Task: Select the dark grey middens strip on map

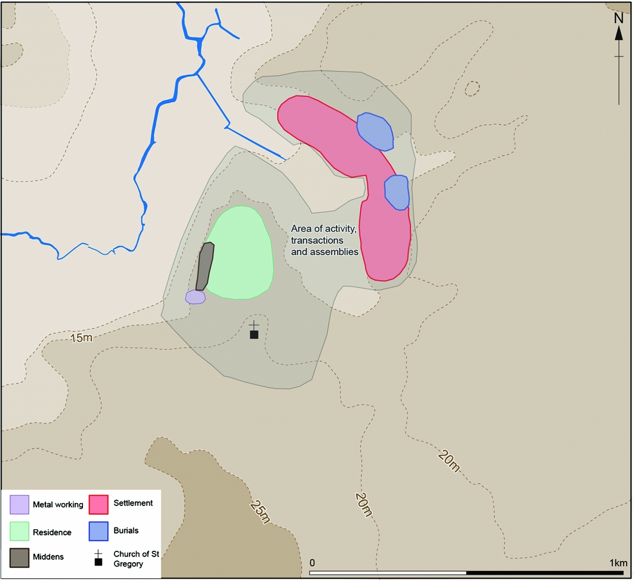Action: [x=204, y=266]
